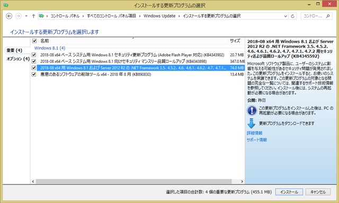This screenshot has width=339, height=203.
Task: Select the 悪意のあるソフトウェアの削除ツール row text
Action: click(x=95, y=75)
